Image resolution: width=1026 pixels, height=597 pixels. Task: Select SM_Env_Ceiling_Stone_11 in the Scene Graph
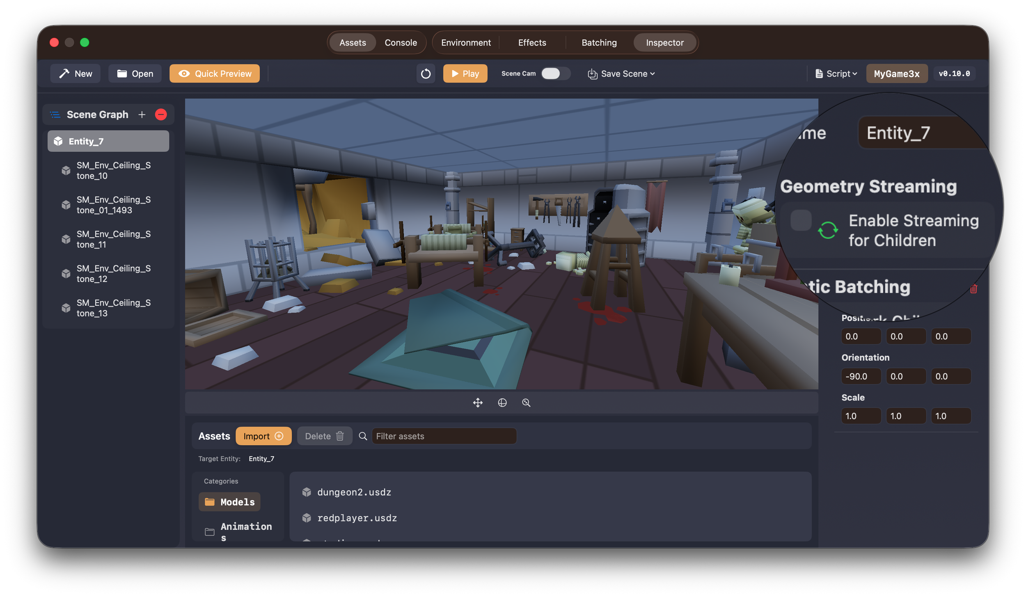click(x=114, y=239)
